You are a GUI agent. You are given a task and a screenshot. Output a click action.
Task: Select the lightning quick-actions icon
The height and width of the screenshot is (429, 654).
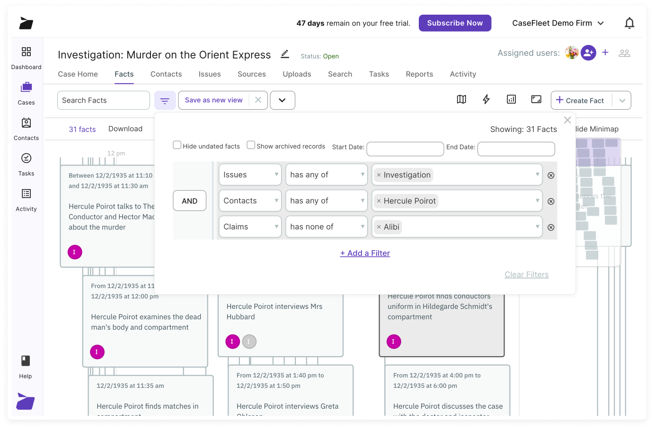(486, 99)
